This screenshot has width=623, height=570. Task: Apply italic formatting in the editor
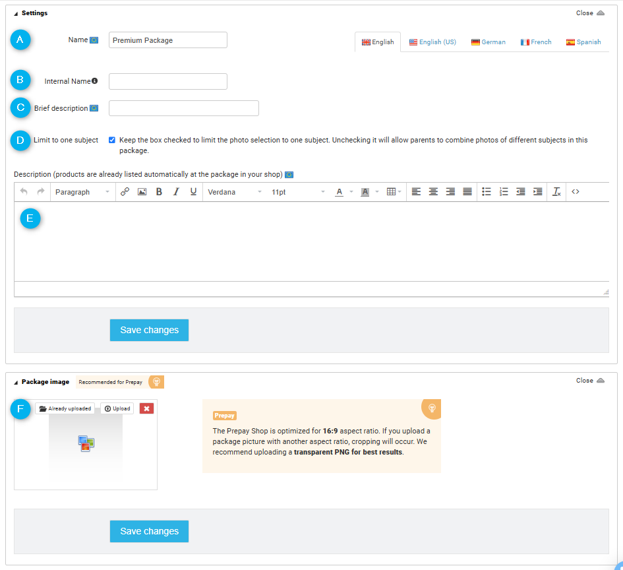[x=176, y=192]
